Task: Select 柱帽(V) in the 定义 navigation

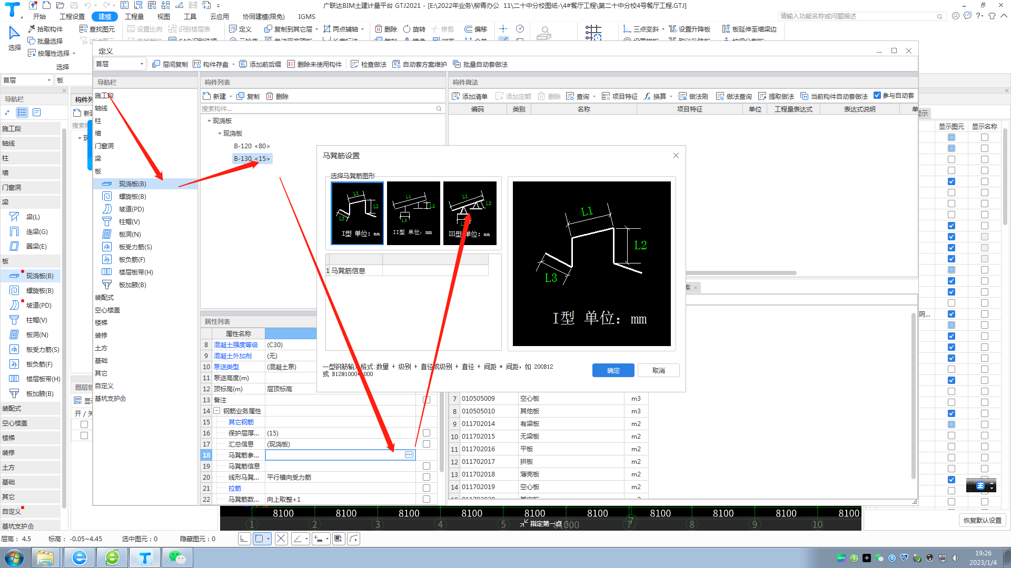Action: [x=129, y=222]
